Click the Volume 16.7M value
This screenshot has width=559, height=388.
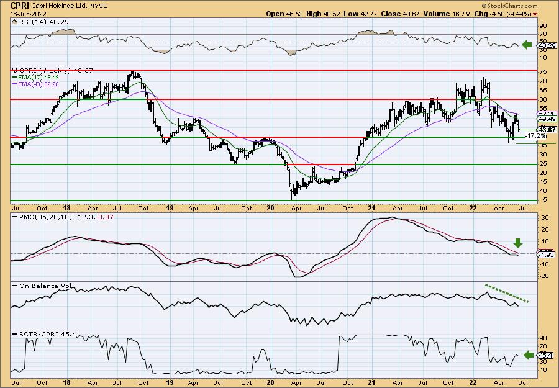pos(447,14)
